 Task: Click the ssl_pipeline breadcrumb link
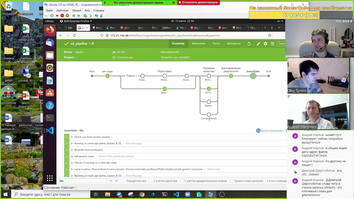(x=79, y=44)
